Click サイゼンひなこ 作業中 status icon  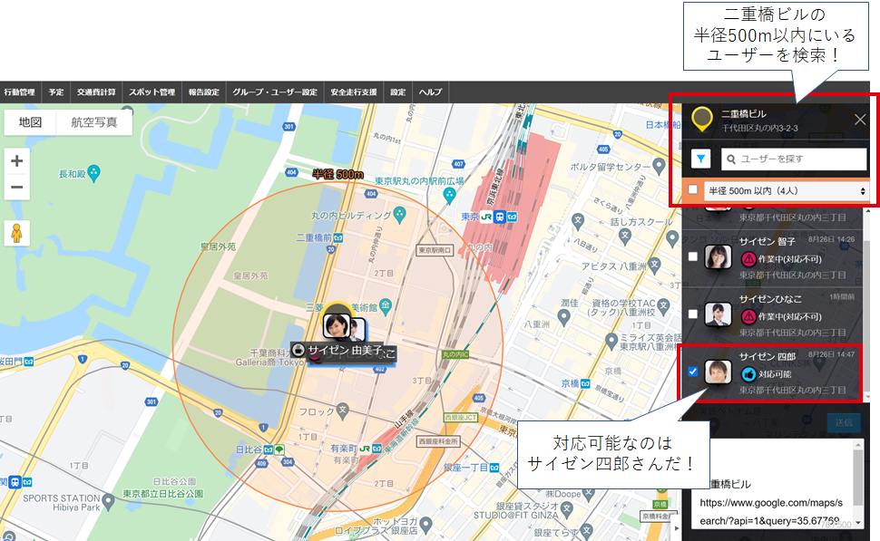tap(748, 317)
